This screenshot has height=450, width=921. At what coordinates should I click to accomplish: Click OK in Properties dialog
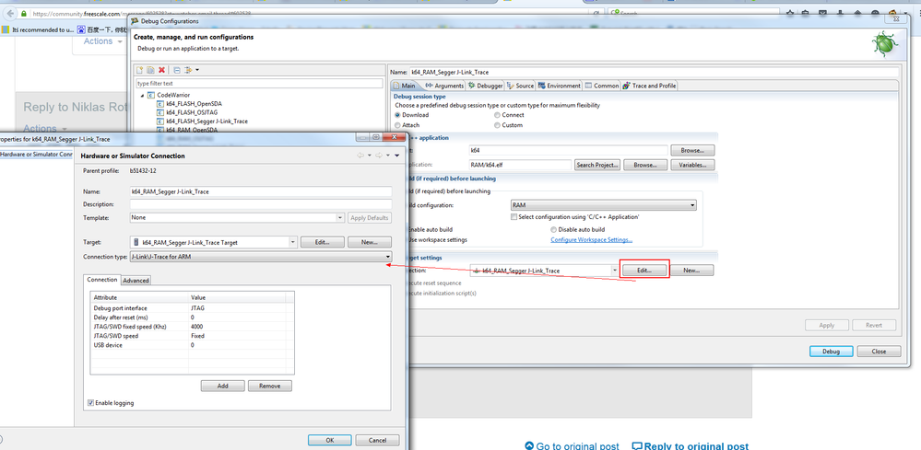click(329, 440)
